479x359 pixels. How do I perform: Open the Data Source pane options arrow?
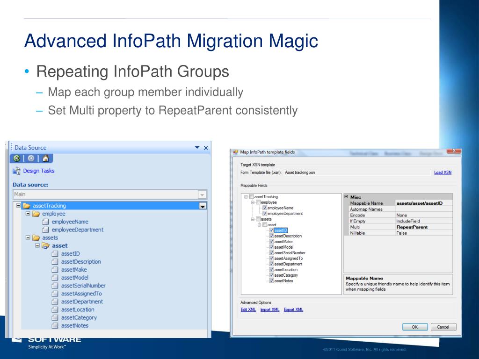coord(197,147)
